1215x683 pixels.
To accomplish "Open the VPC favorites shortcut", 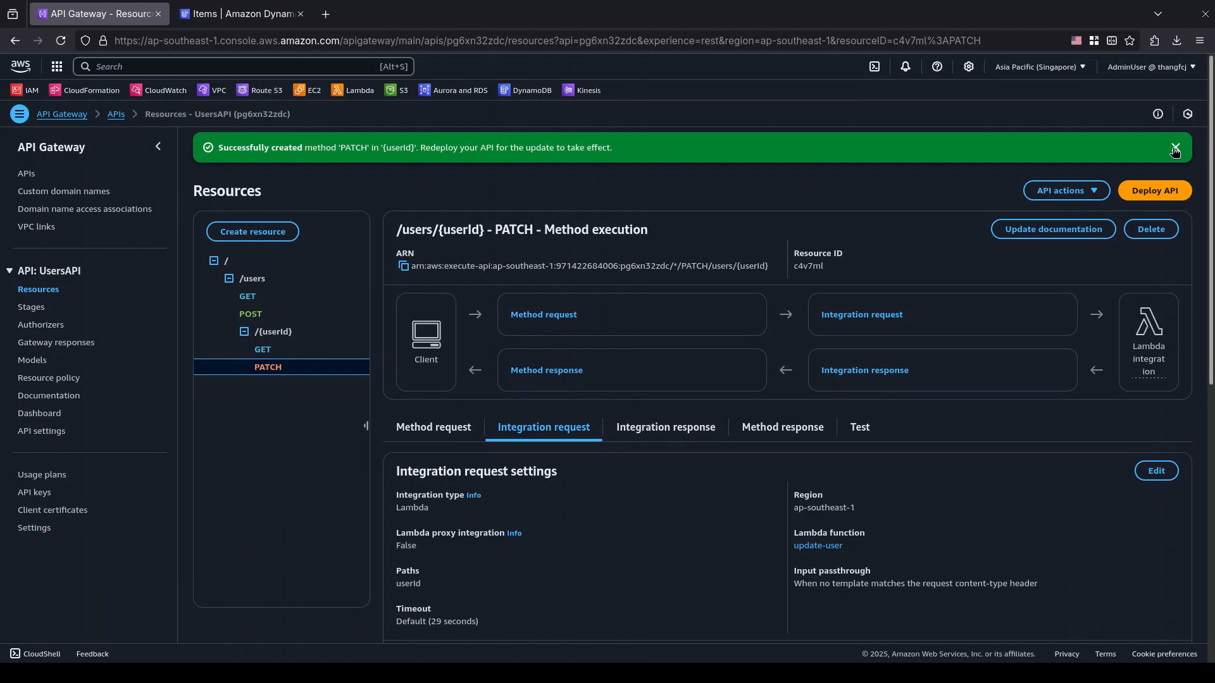I will coord(212,90).
